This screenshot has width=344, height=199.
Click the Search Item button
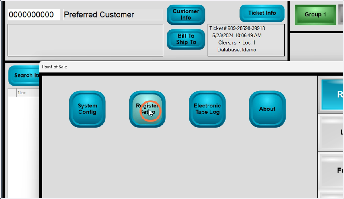pos(24,76)
